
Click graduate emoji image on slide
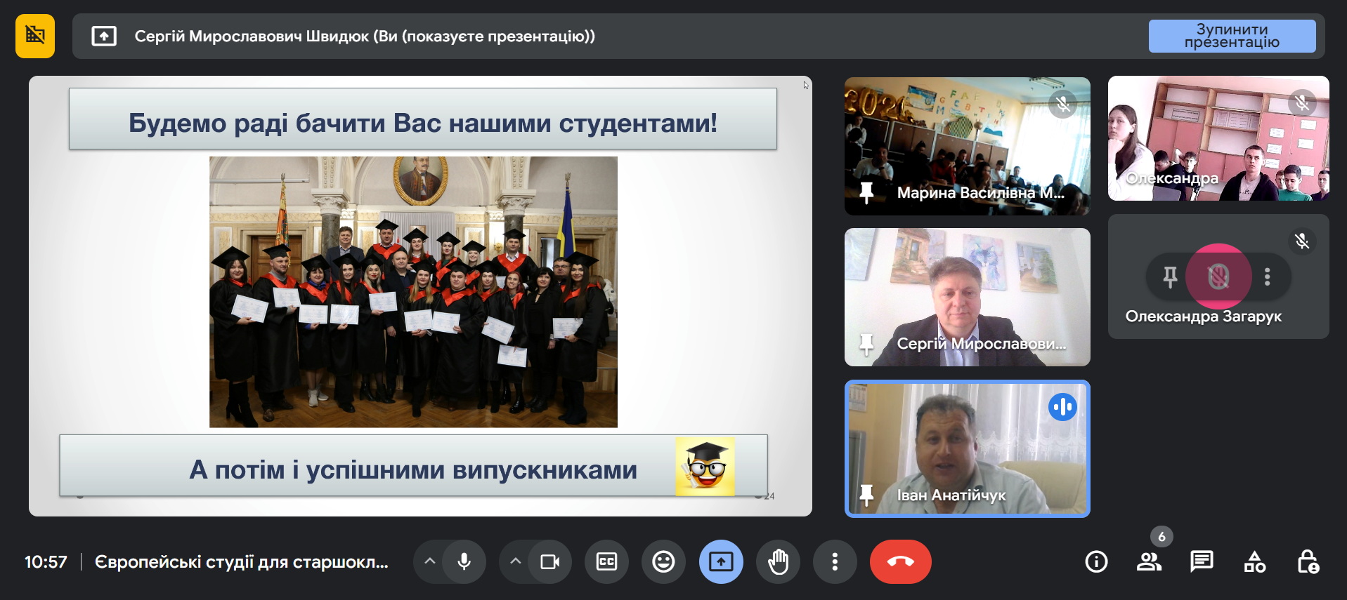[x=705, y=467]
